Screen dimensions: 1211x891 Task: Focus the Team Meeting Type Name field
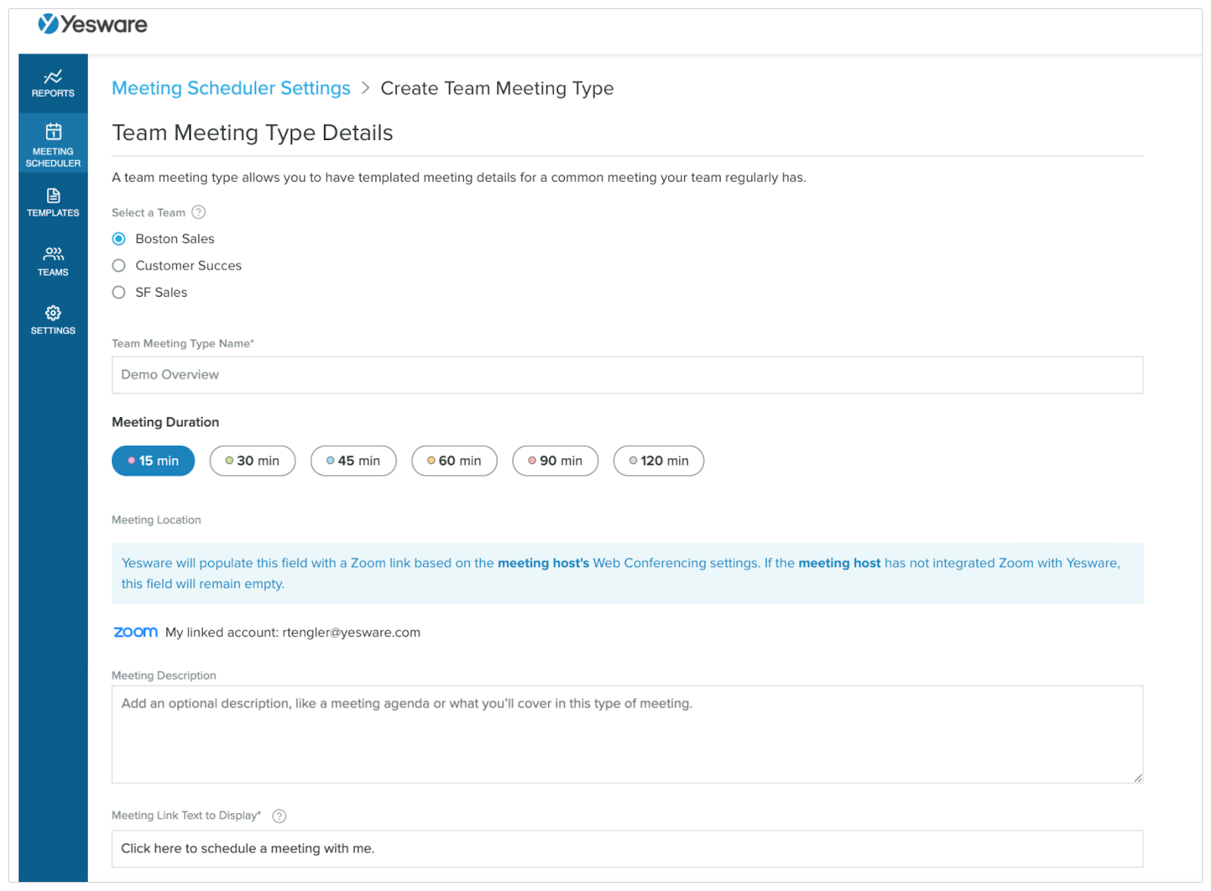pos(627,375)
